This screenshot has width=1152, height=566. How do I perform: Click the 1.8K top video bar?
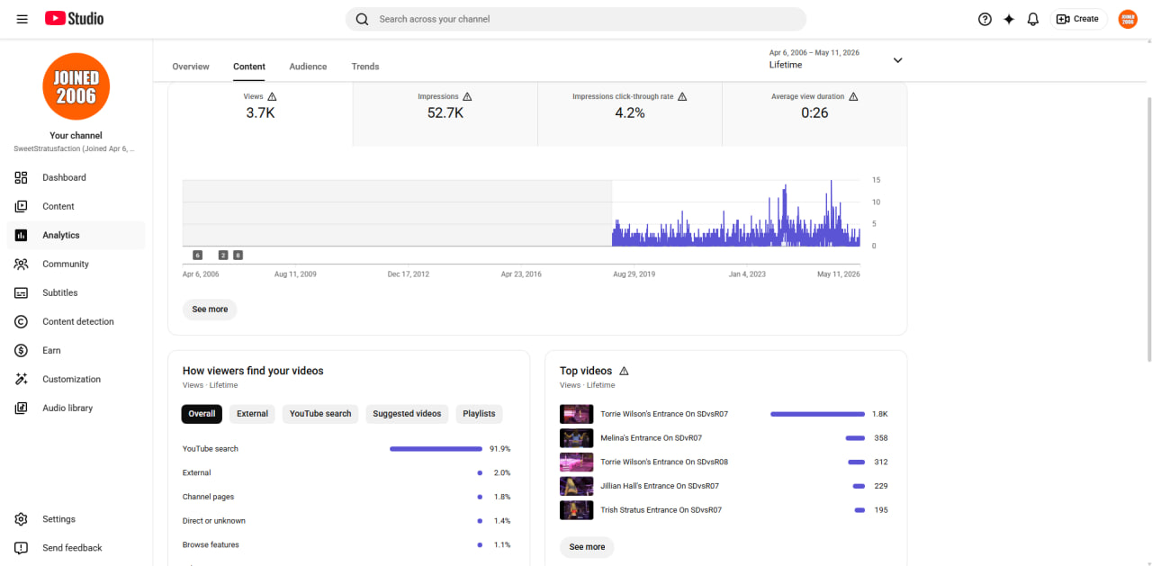tap(817, 414)
